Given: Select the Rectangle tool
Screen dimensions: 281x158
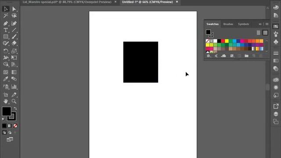Looking at the screenshot, I should [x=6, y=37].
